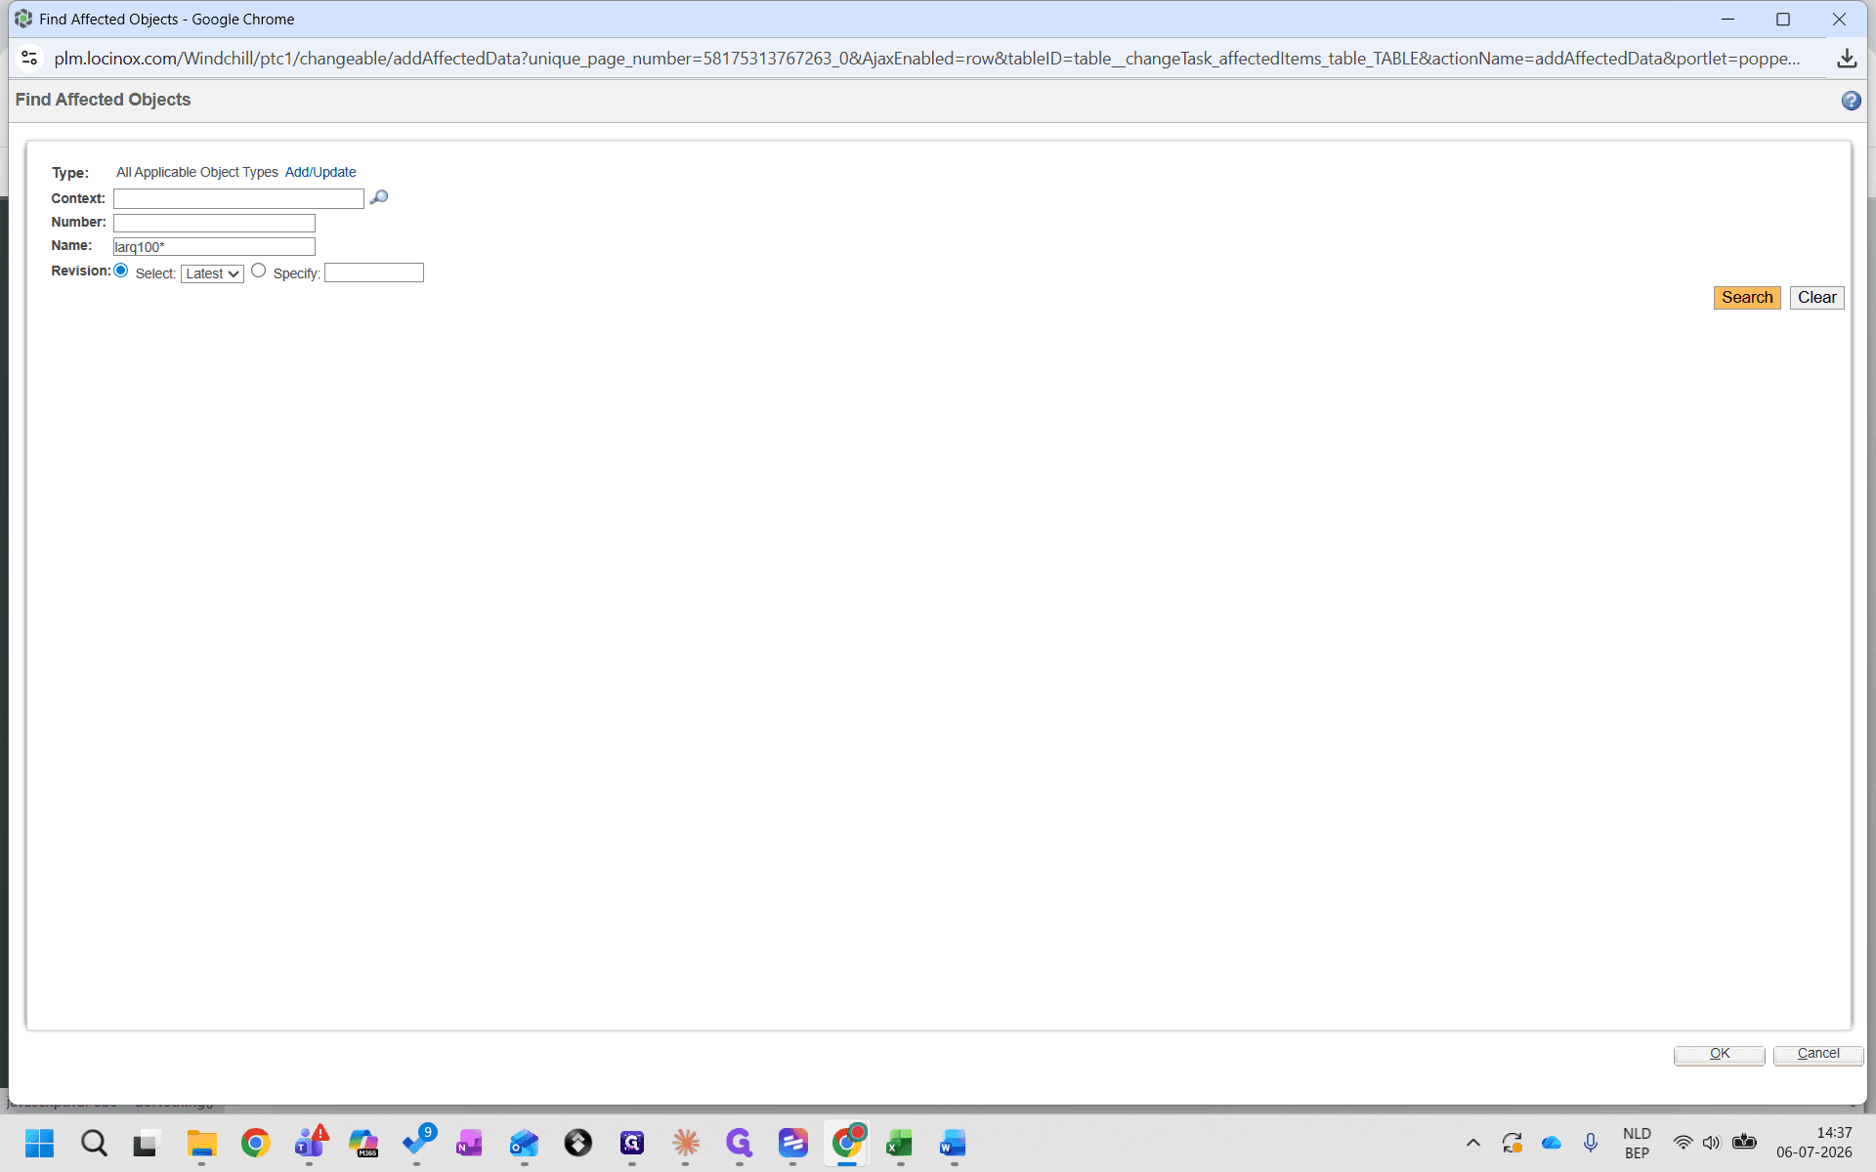1876x1172 pixels.
Task: Open the dark purple G app taskbar icon
Action: pos(632,1143)
